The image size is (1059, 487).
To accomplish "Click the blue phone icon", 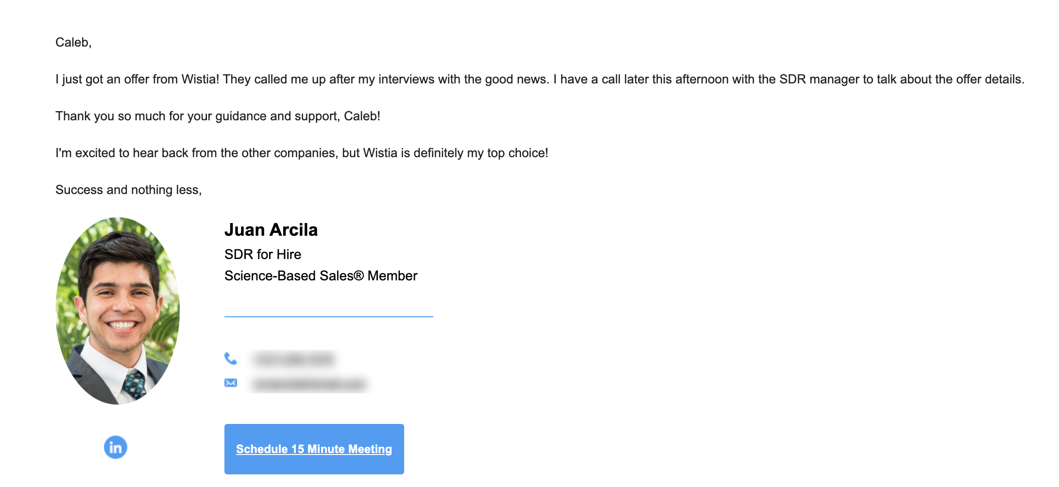I will pos(231,359).
